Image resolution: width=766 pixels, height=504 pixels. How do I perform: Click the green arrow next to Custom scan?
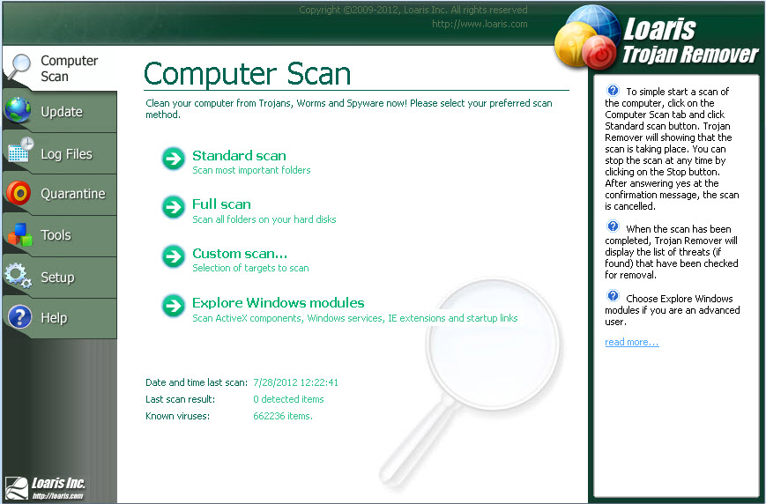[x=174, y=256]
